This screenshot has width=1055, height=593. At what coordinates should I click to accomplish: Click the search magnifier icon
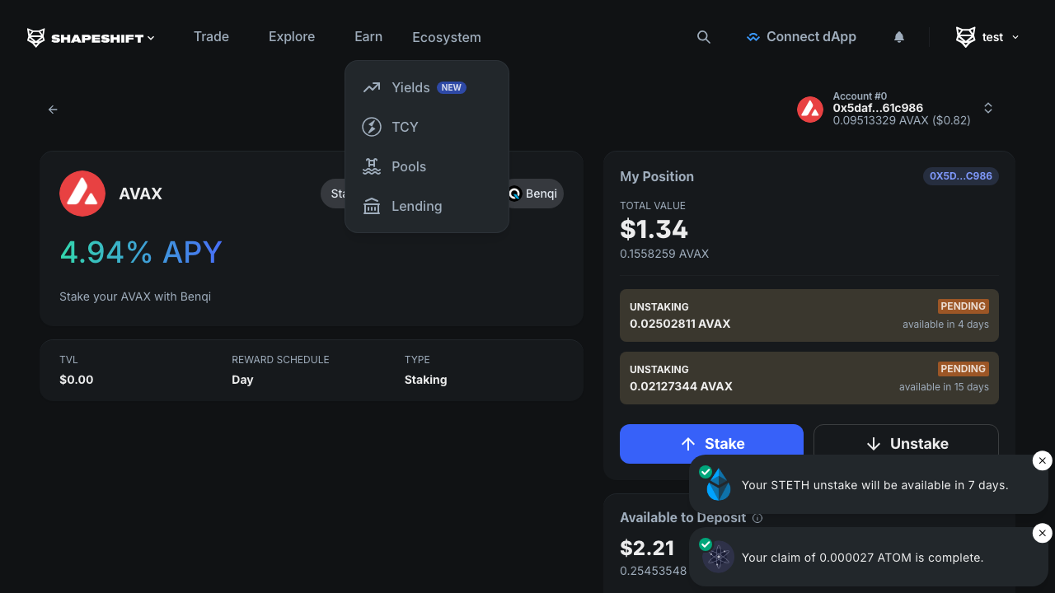(703, 37)
